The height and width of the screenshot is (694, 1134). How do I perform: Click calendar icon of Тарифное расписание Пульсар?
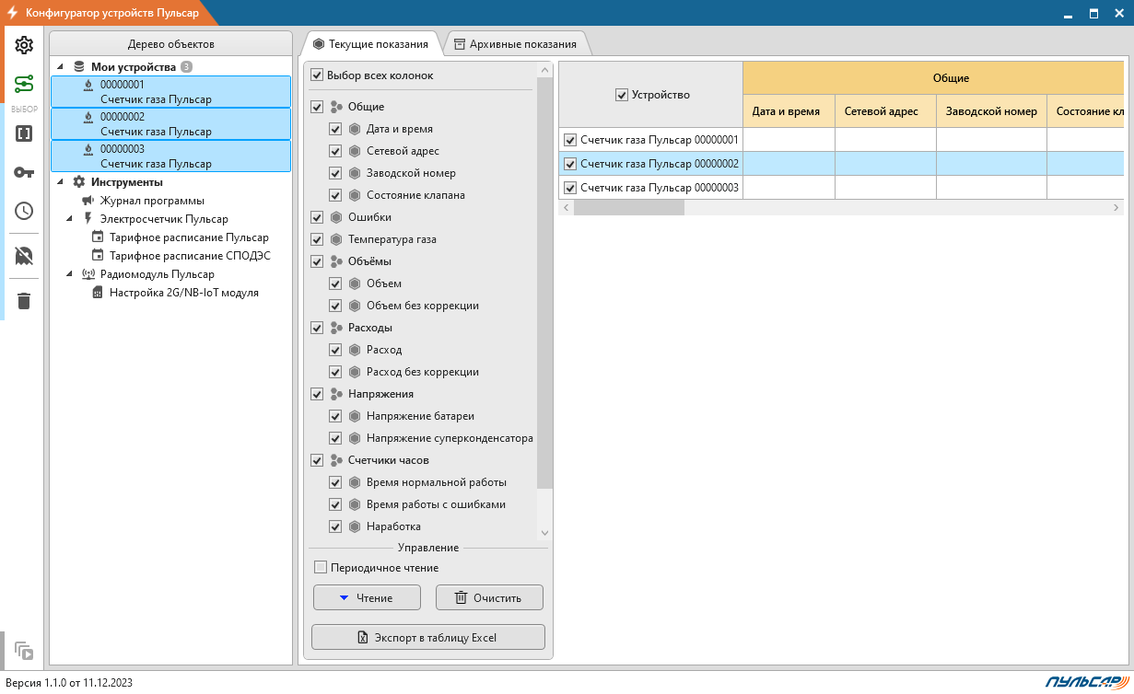click(x=97, y=237)
